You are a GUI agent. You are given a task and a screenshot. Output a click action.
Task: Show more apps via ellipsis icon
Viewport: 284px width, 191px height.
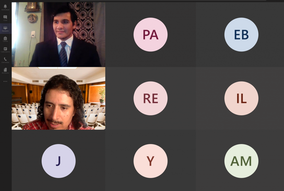pos(5,82)
